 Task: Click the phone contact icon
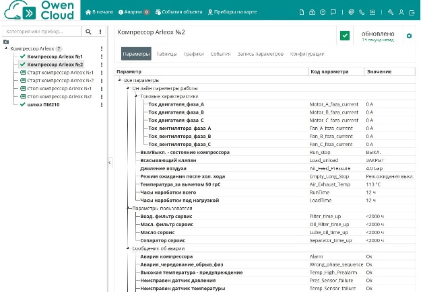(362, 12)
